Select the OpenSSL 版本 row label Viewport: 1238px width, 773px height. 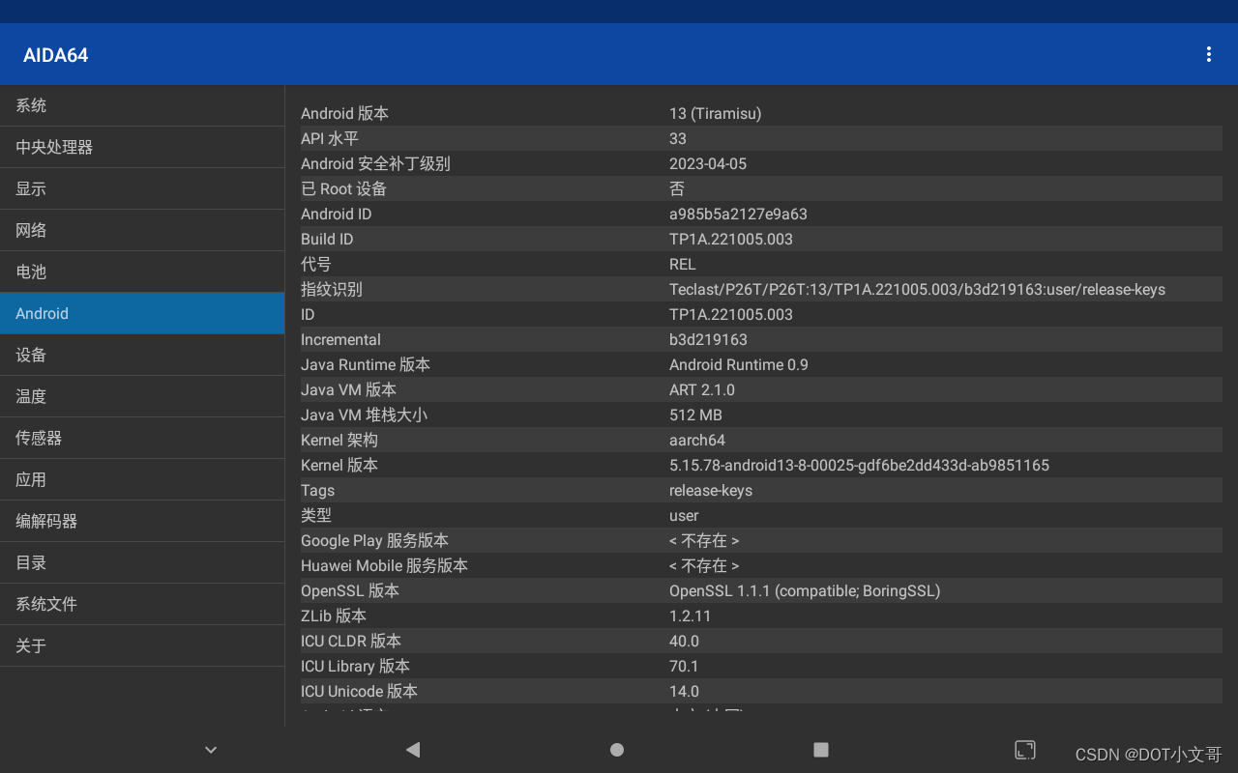pos(350,590)
